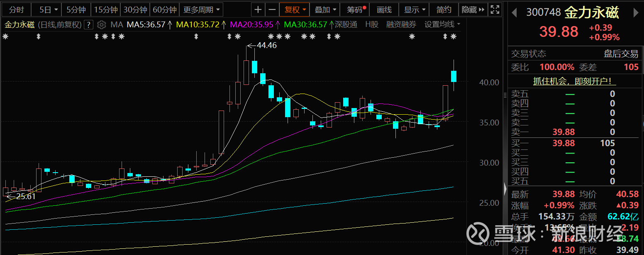This screenshot has height=255, width=644.
Task: Go to previous stock arrow
Action: (514, 13)
